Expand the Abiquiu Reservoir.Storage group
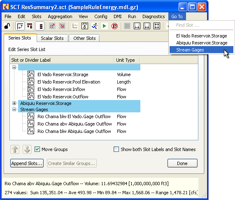The image size is (235, 200). [x=14, y=103]
